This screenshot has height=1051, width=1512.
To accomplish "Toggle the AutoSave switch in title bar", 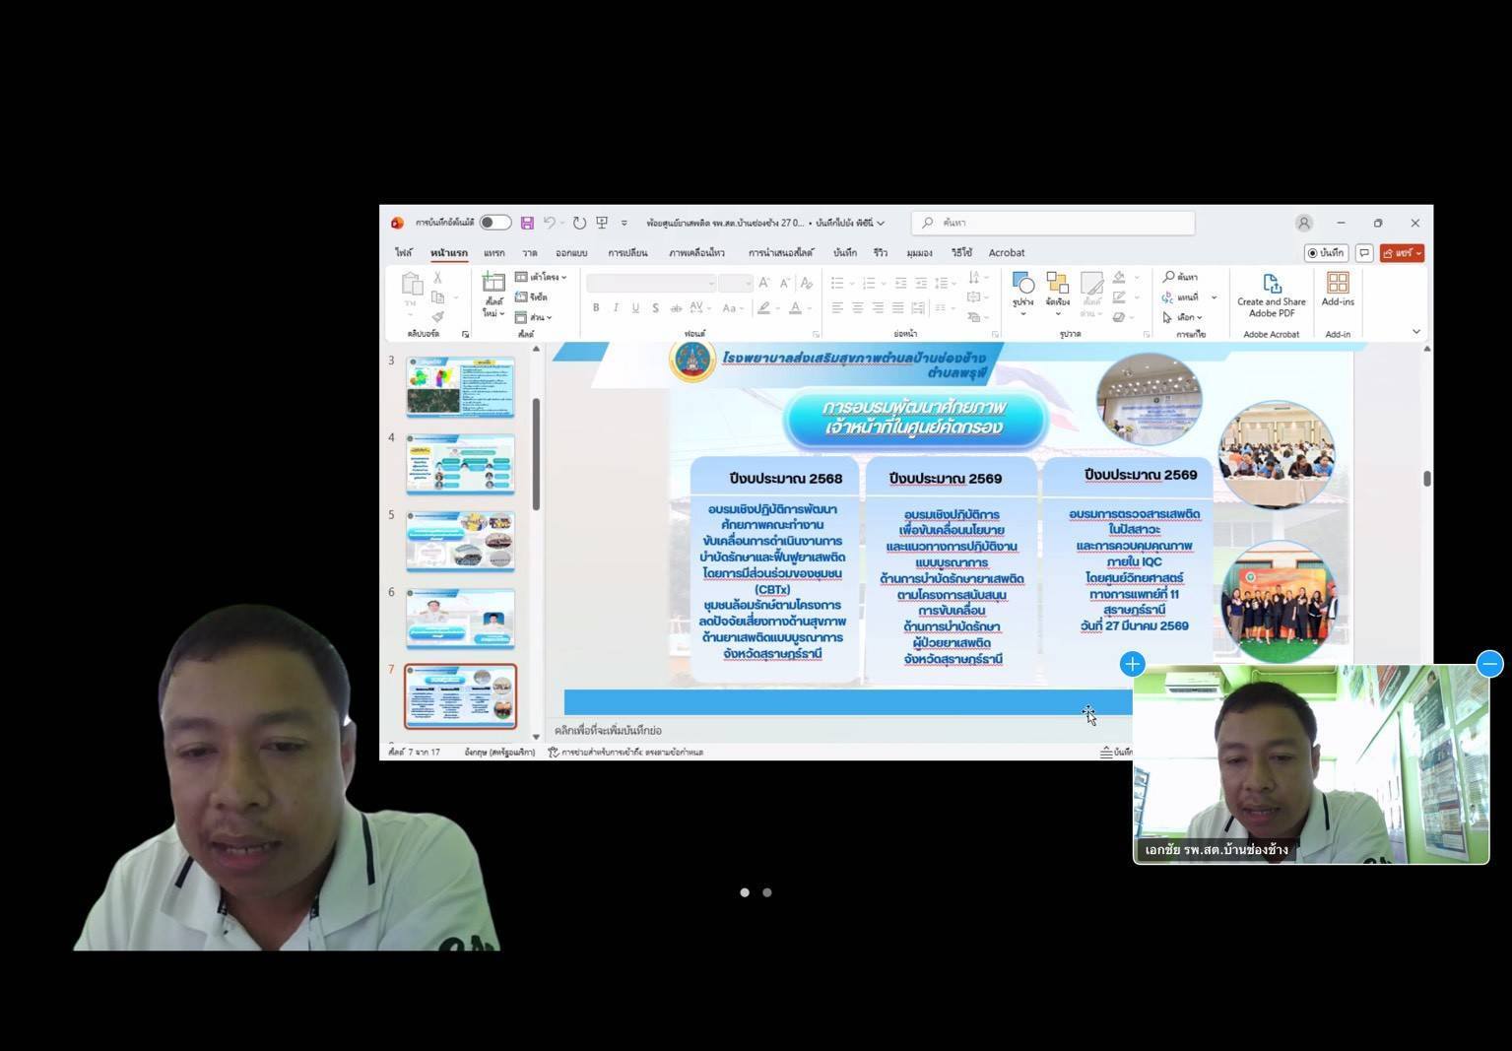I will (x=494, y=223).
